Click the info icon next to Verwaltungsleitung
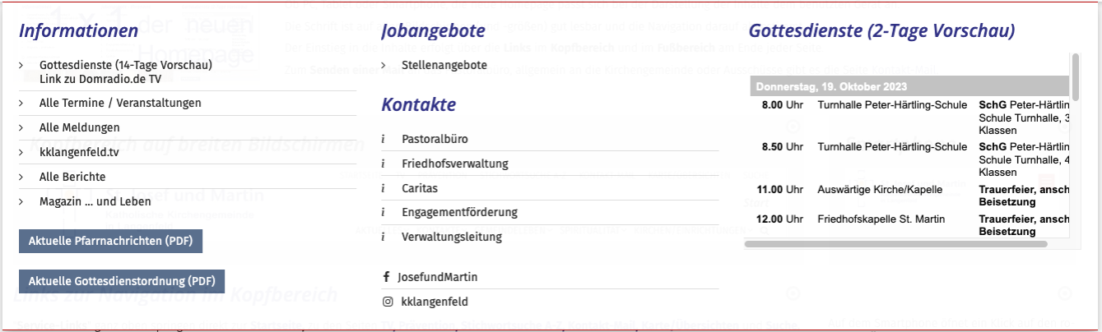1102x332 pixels. tap(384, 237)
